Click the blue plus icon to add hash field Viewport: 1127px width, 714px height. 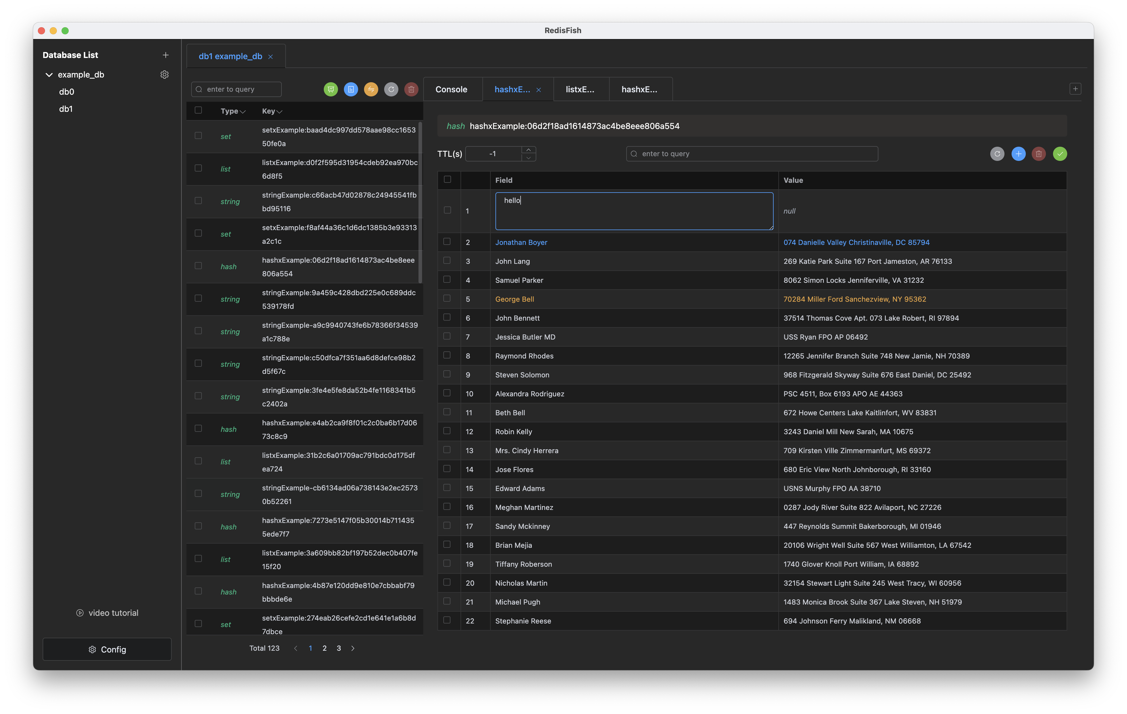[1018, 154]
